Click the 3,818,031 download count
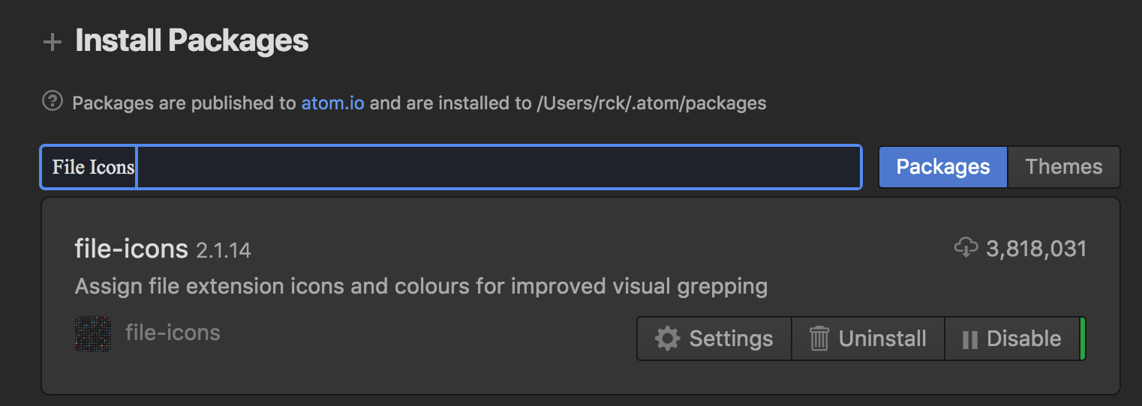 point(1036,249)
